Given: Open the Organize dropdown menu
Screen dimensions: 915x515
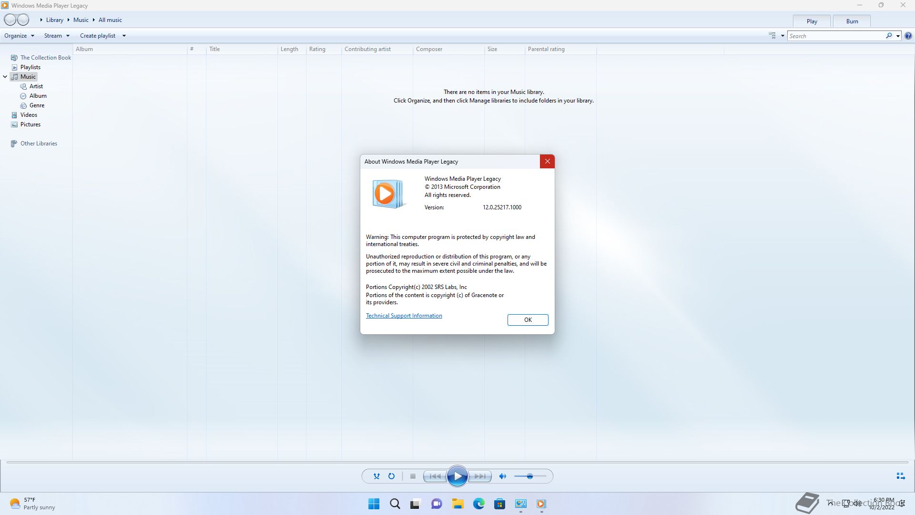Looking at the screenshot, I should point(19,36).
